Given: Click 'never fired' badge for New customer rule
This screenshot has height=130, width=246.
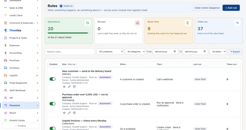Looking at the screenshot, I should pyautogui.click(x=200, y=79).
